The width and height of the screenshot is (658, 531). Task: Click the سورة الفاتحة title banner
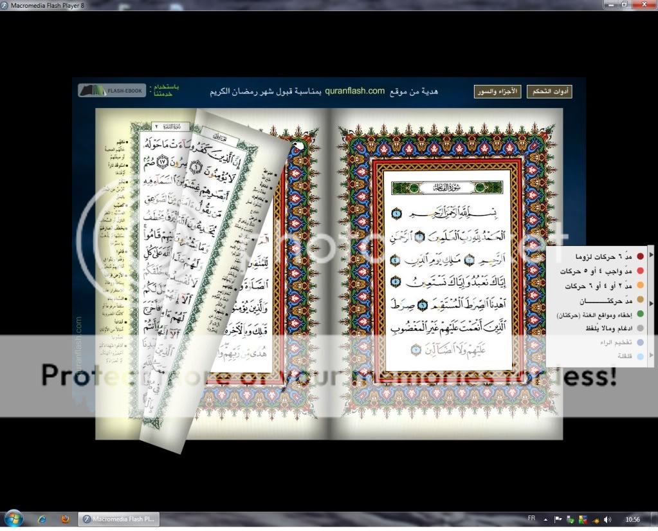point(447,187)
